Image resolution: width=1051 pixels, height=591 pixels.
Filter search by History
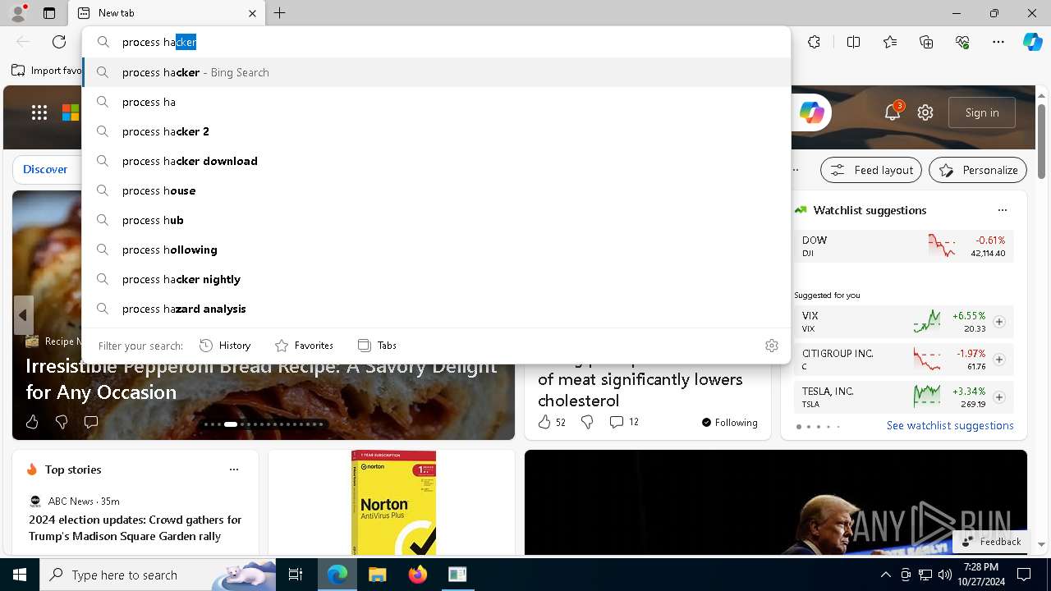[225, 346]
